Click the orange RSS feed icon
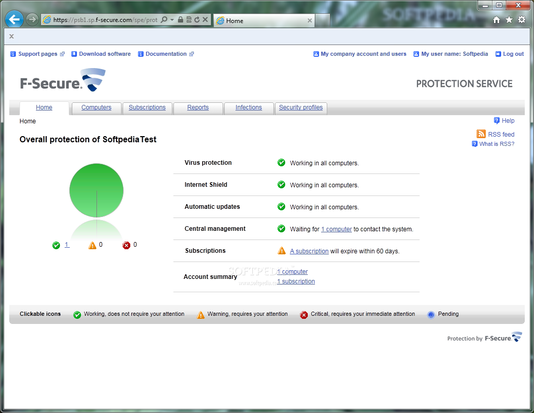Viewport: 534px width, 413px height. point(481,134)
